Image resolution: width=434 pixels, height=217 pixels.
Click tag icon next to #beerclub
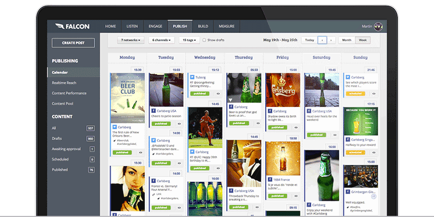pos(114,141)
